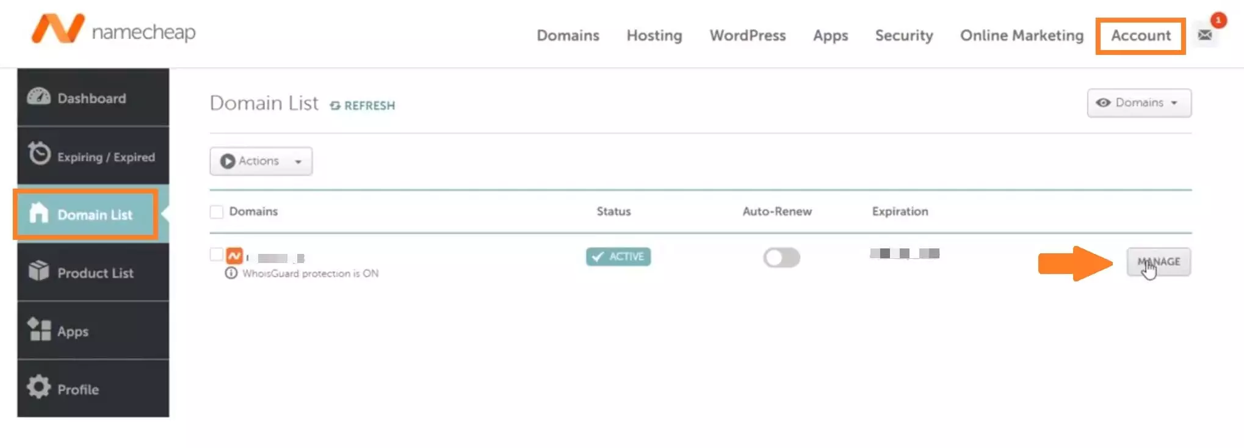Click the Product List box icon
This screenshot has height=448, width=1244.
tap(39, 270)
